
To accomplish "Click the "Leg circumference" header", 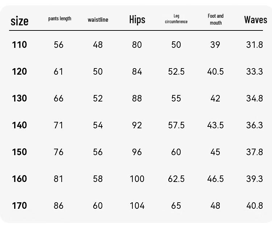I will [x=176, y=19].
